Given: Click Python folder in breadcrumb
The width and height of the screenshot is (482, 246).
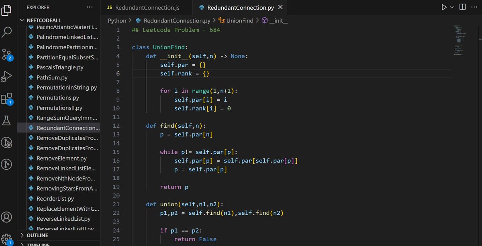Looking at the screenshot, I should pos(117,20).
